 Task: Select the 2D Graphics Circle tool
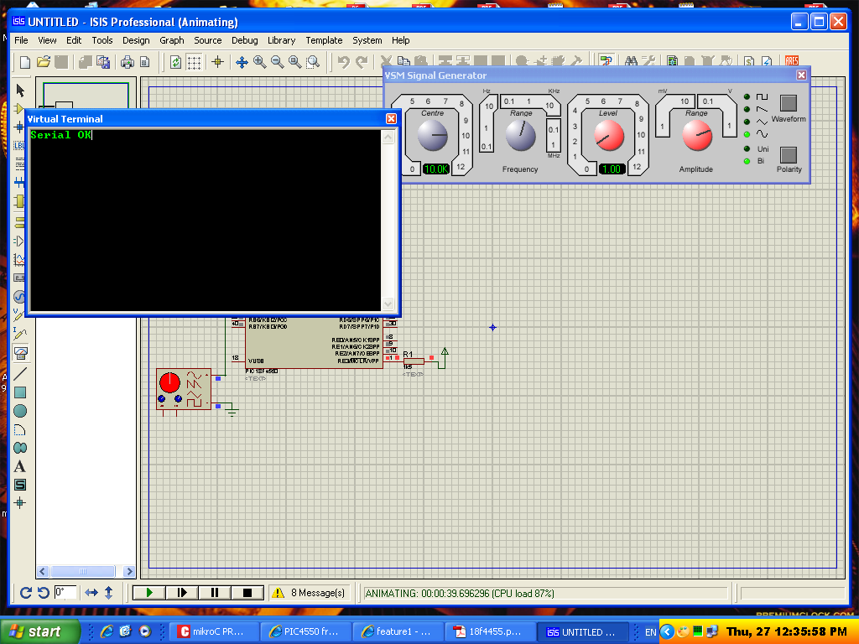(x=20, y=411)
